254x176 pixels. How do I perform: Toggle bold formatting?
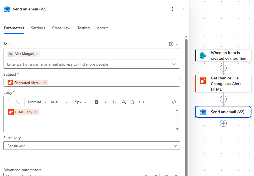(97, 102)
